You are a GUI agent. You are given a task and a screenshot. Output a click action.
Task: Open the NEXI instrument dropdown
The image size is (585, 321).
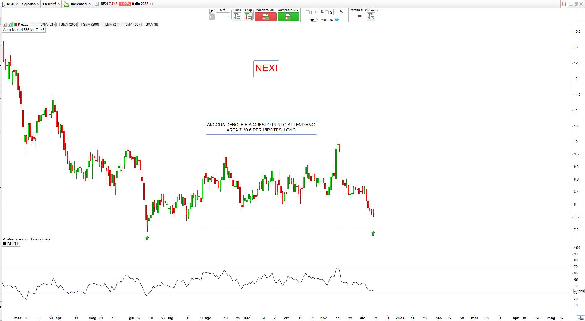[13, 4]
